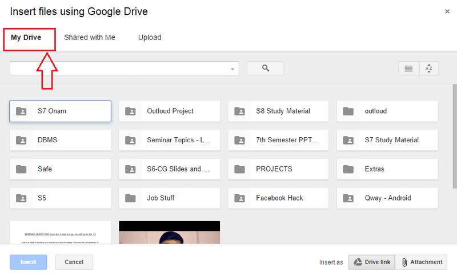Set Insert as to Drive link

(x=372, y=262)
